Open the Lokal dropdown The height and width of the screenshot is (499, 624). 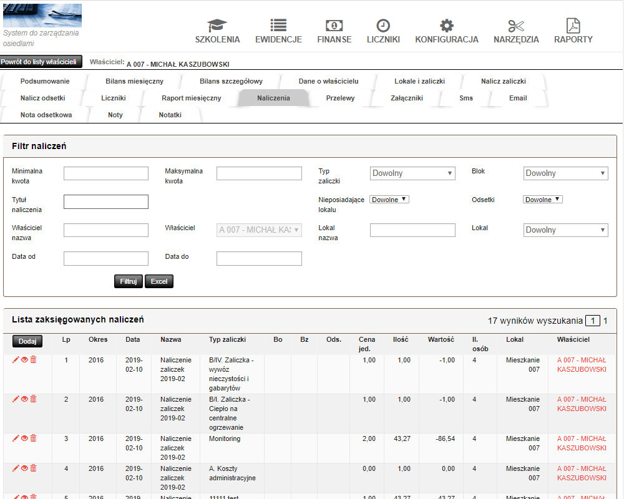click(565, 230)
